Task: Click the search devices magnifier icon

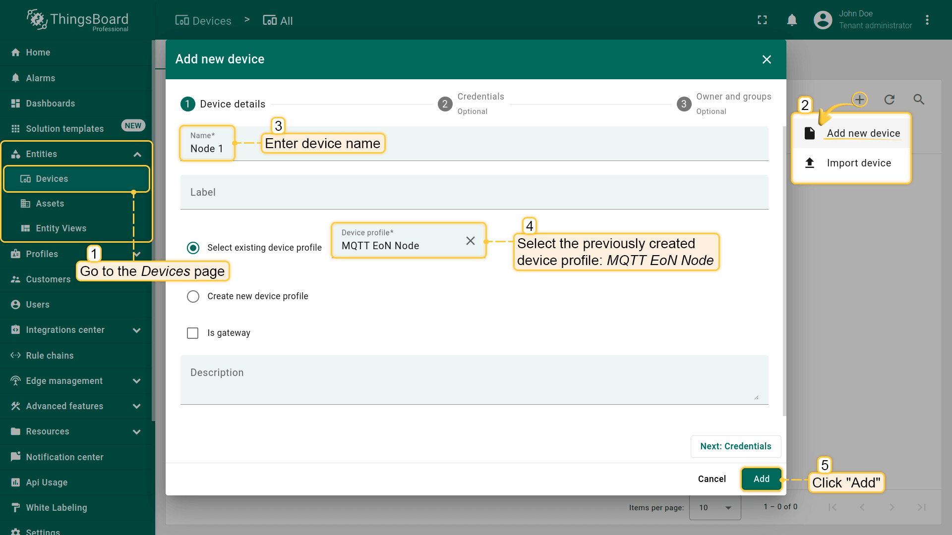Action: click(919, 100)
